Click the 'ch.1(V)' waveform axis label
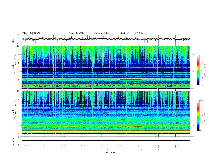217x168 pixels. tap(13, 39)
